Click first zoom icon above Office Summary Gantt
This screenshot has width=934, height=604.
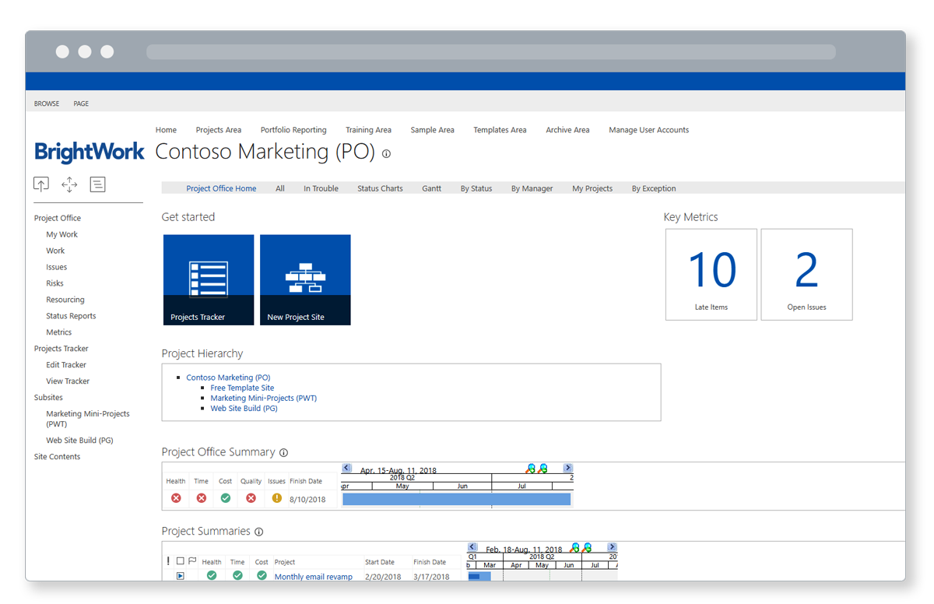[x=531, y=469]
